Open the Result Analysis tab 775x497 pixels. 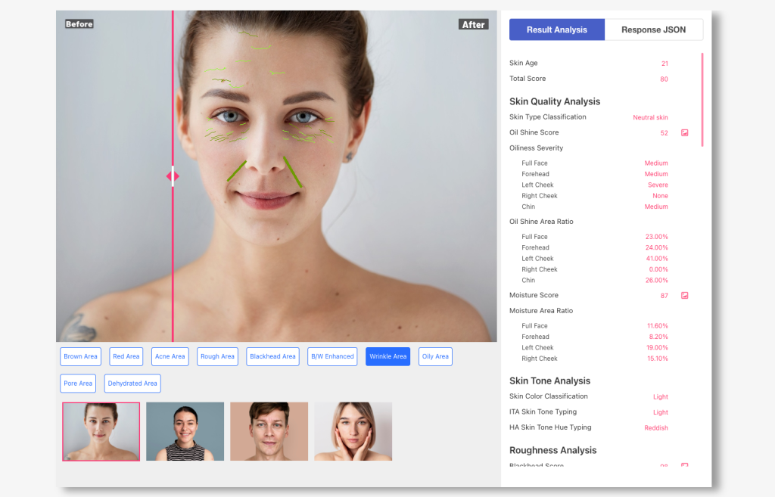coord(556,30)
